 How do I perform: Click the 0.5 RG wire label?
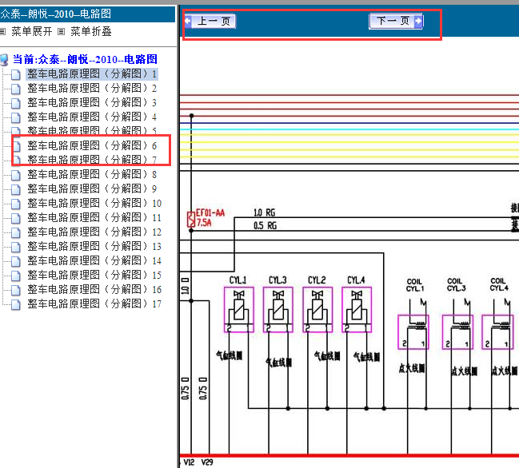[x=265, y=226]
